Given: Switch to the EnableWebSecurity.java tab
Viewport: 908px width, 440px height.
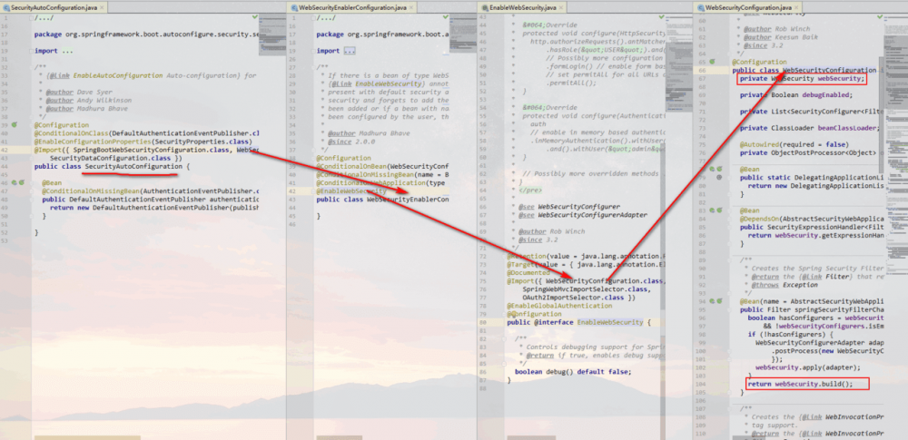Looking at the screenshot, I should click(x=523, y=7).
